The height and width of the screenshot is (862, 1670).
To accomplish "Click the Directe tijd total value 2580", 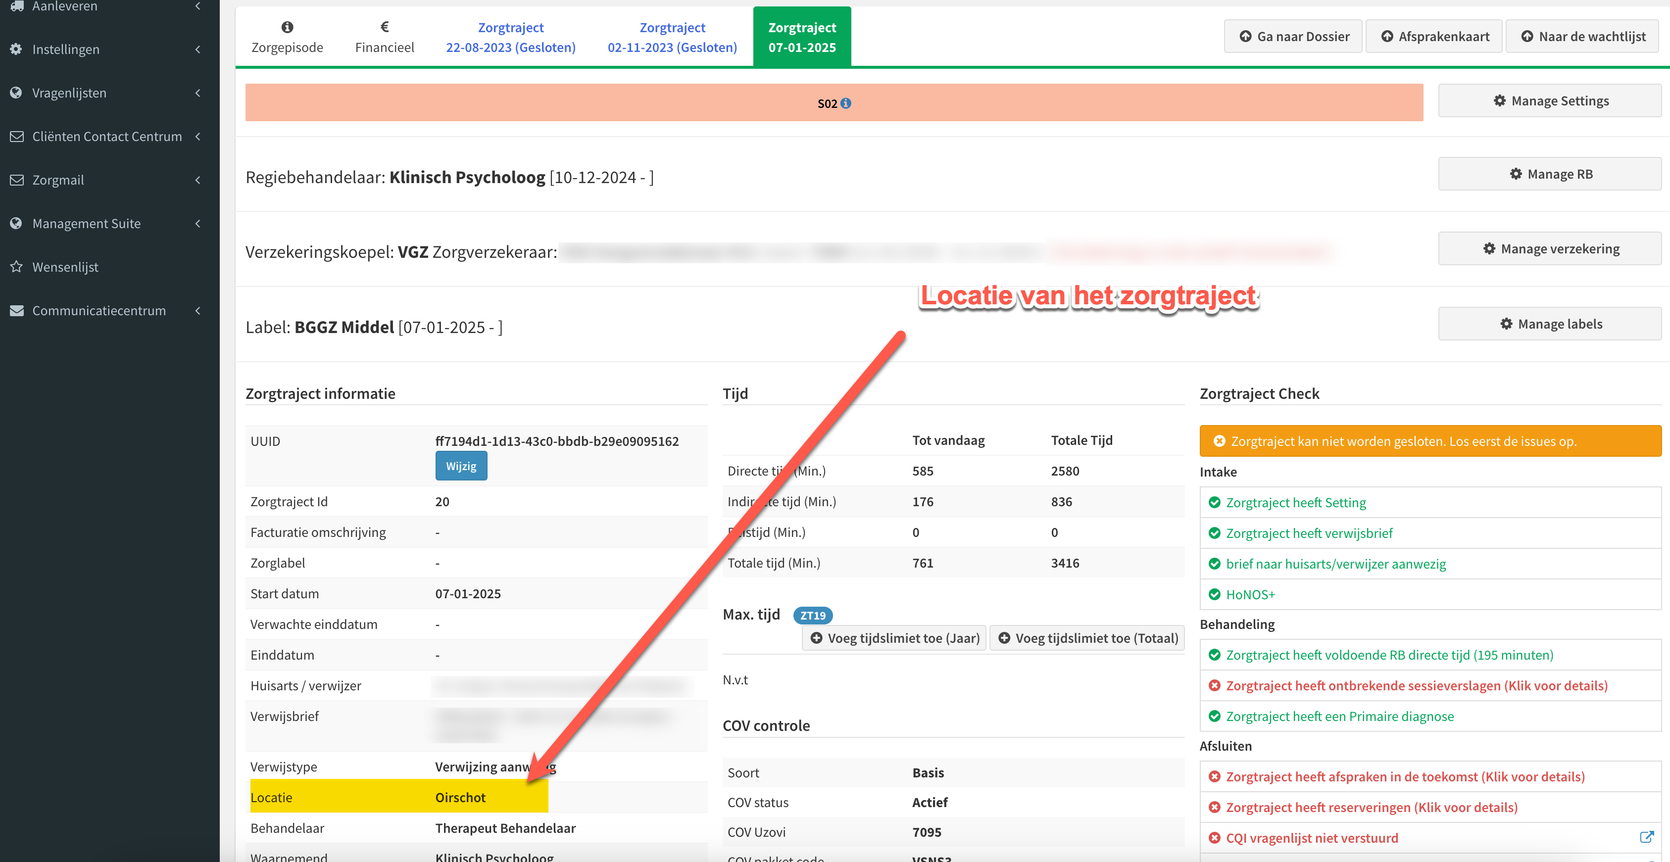I will point(1065,471).
